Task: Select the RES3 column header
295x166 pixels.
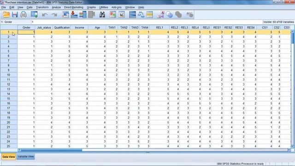Action: coord(239,28)
